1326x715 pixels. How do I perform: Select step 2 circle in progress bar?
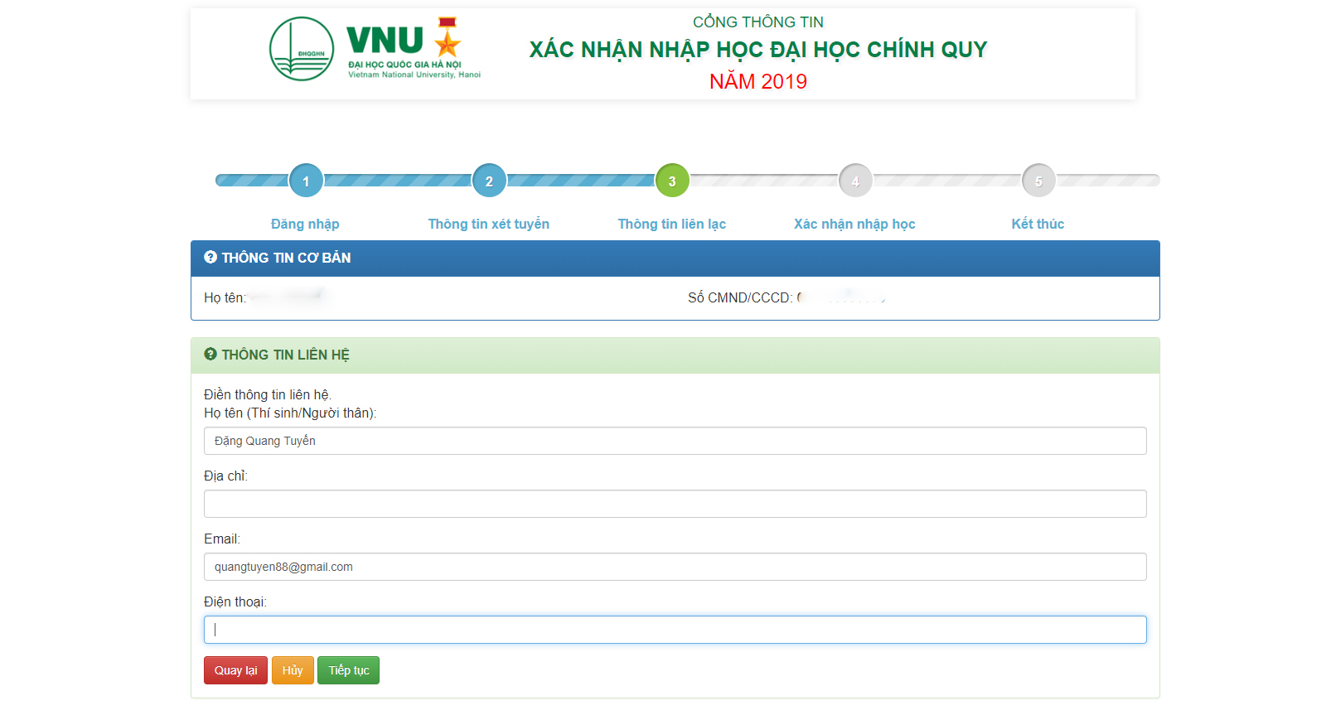pyautogui.click(x=489, y=181)
